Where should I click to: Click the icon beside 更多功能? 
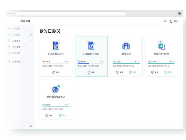pos(9,61)
